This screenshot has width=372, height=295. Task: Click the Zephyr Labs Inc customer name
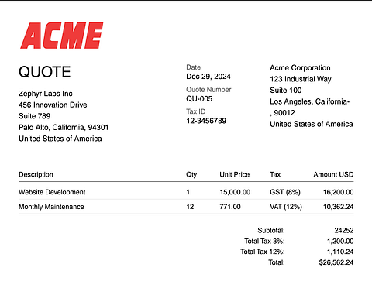46,94
